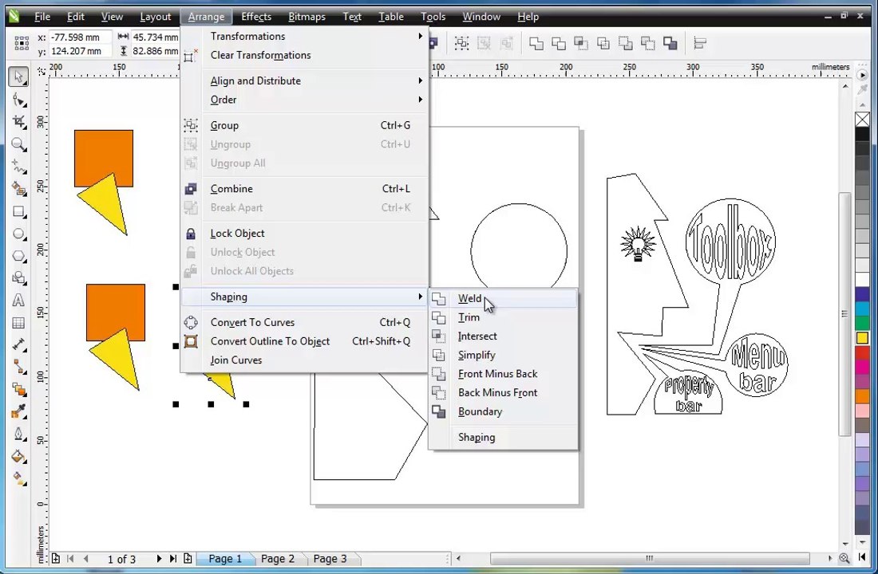Select the Interactive Blend tool
This screenshot has width=878, height=574.
pos(18,389)
